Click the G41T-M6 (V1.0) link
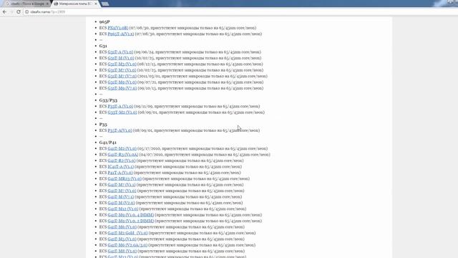 pyautogui.click(x=122, y=227)
